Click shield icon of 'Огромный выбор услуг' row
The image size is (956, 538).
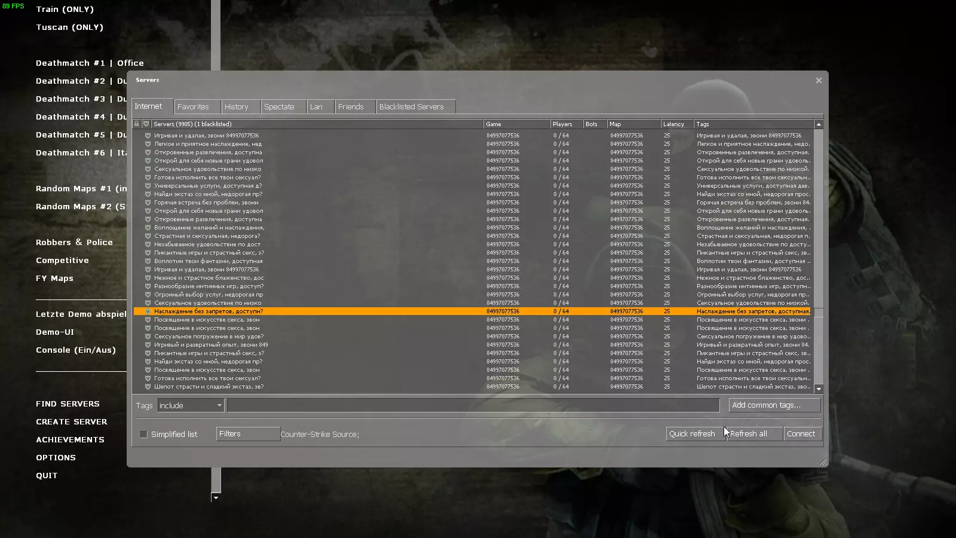tap(148, 295)
